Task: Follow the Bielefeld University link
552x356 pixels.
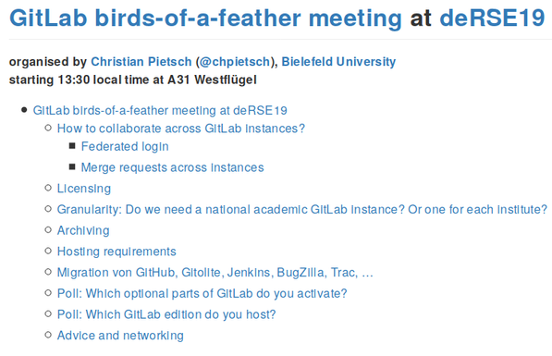Action: [x=338, y=62]
